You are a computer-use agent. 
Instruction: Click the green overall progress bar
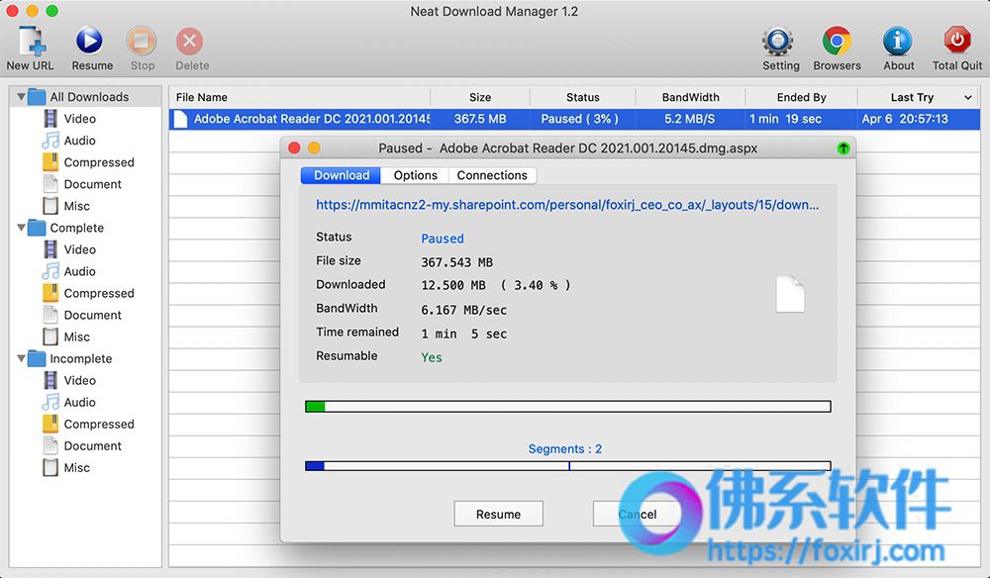[x=567, y=407]
